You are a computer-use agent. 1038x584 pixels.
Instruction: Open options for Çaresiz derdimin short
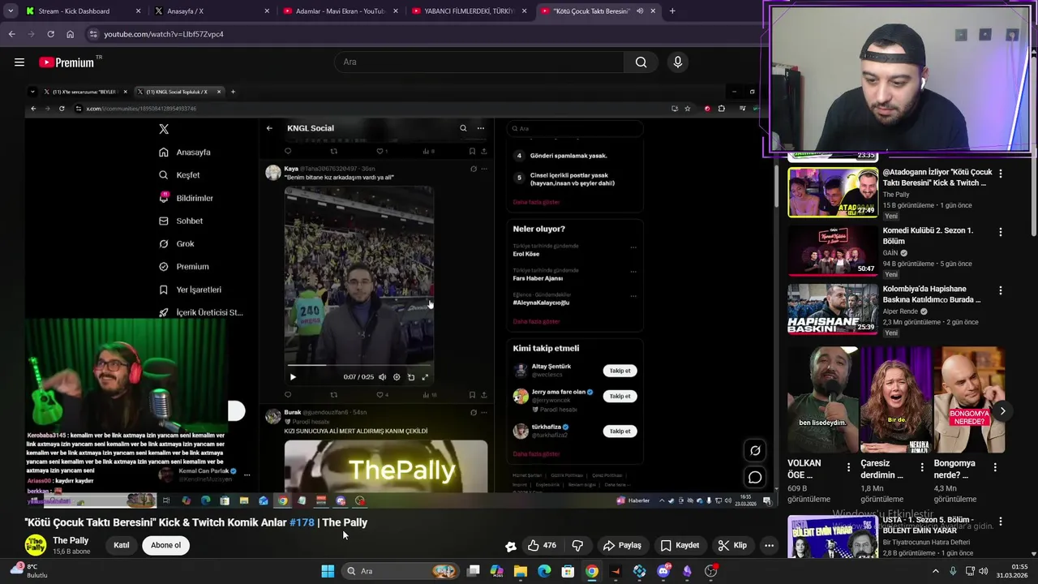[921, 468]
